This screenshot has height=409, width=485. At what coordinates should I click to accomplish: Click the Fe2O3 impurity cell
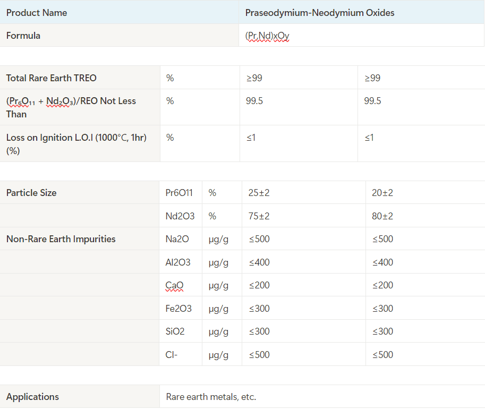coord(178,309)
